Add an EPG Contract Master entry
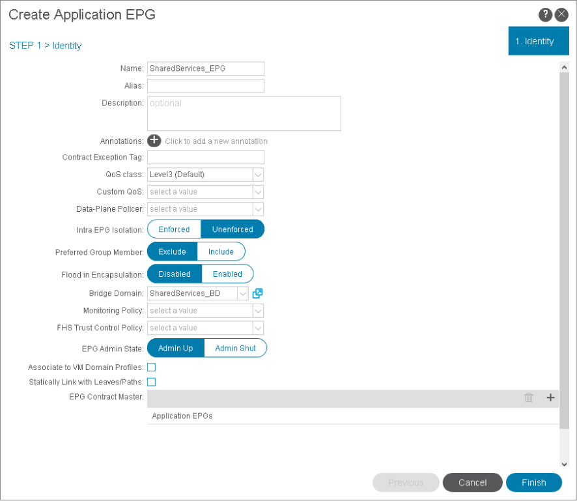577x501 pixels. coord(550,397)
